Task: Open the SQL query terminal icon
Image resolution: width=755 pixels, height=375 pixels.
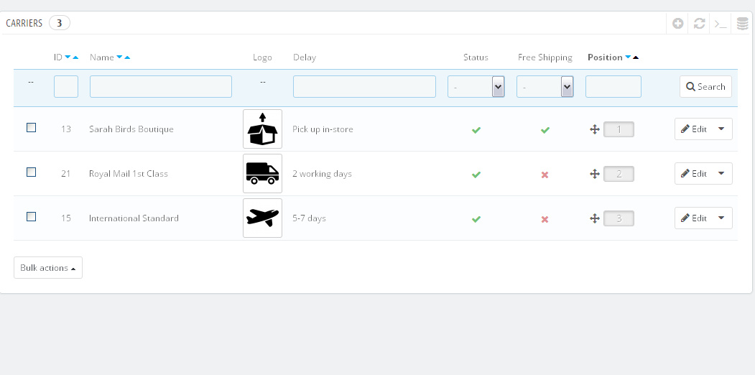Action: tap(721, 24)
